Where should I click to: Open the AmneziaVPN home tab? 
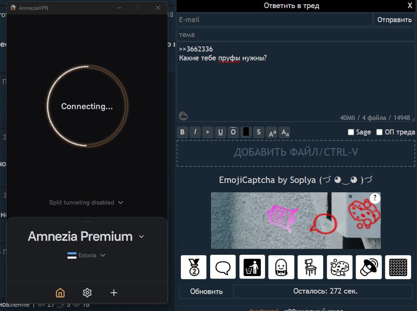(x=60, y=293)
